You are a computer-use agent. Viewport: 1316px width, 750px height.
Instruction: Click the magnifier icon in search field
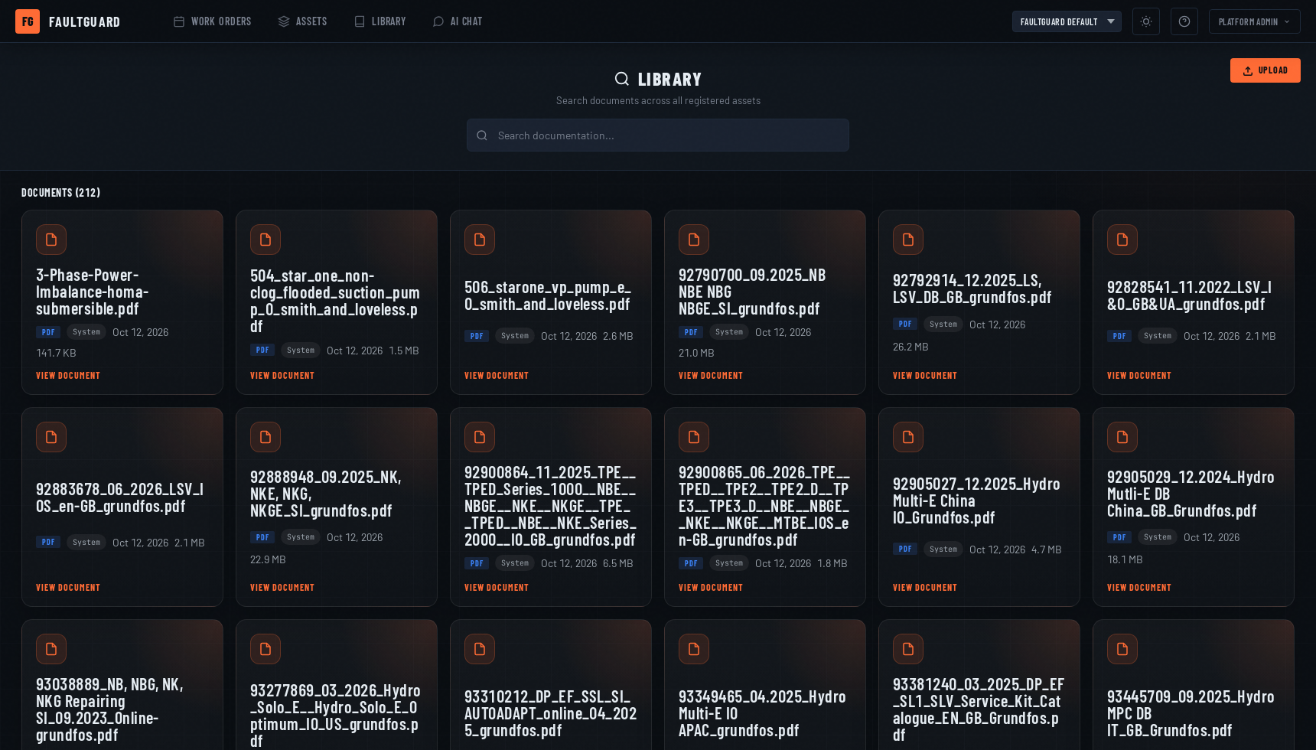point(482,135)
